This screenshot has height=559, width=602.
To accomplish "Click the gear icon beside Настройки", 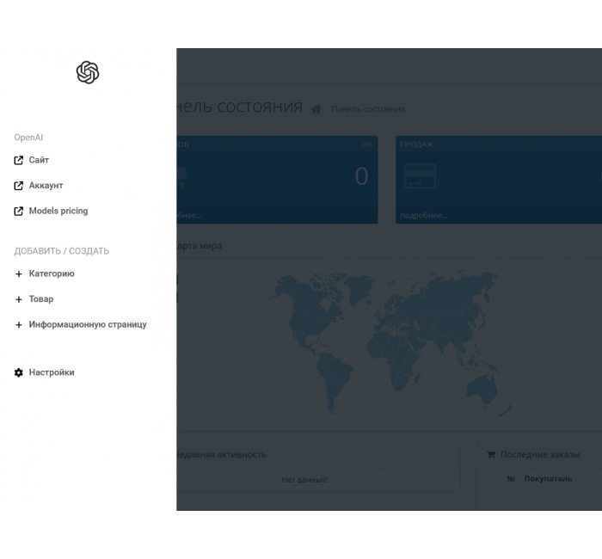I will point(18,372).
